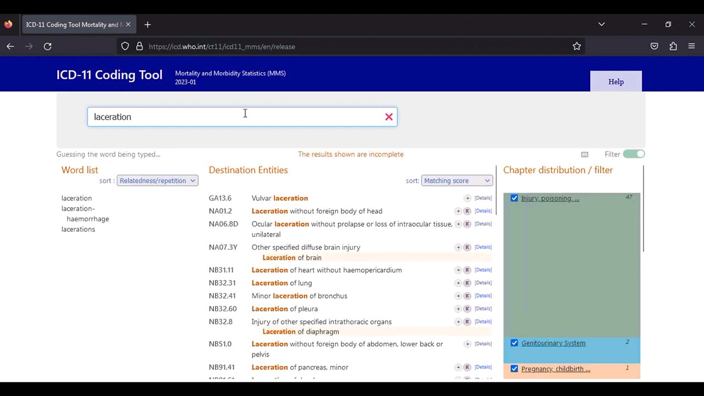Close the ICD-11 Coding Tool tab
Screen dimensions: 704x396
pos(128,25)
